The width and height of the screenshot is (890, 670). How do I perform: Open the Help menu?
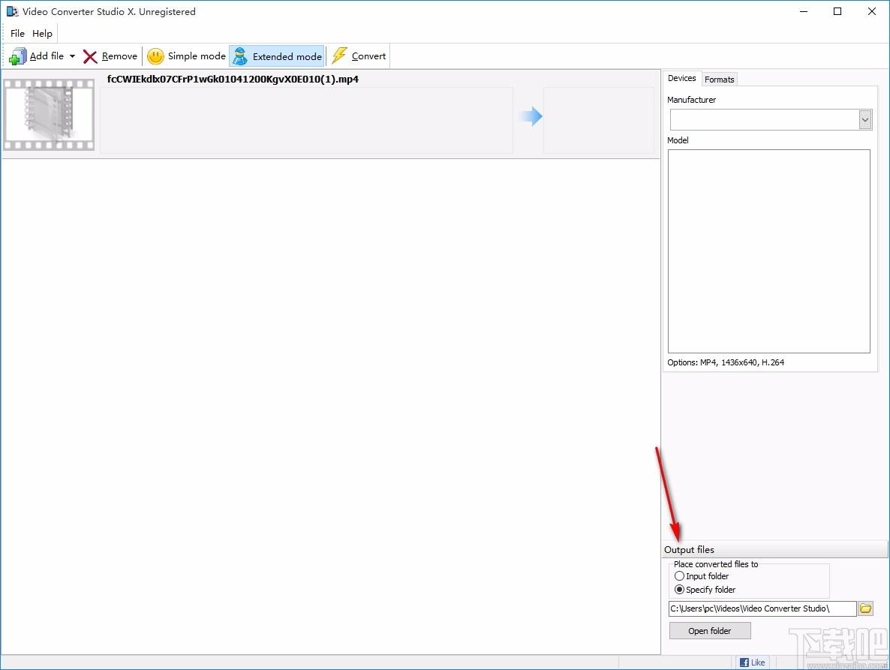click(42, 34)
